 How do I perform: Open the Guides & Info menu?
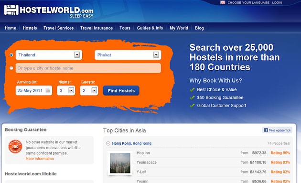(150, 28)
